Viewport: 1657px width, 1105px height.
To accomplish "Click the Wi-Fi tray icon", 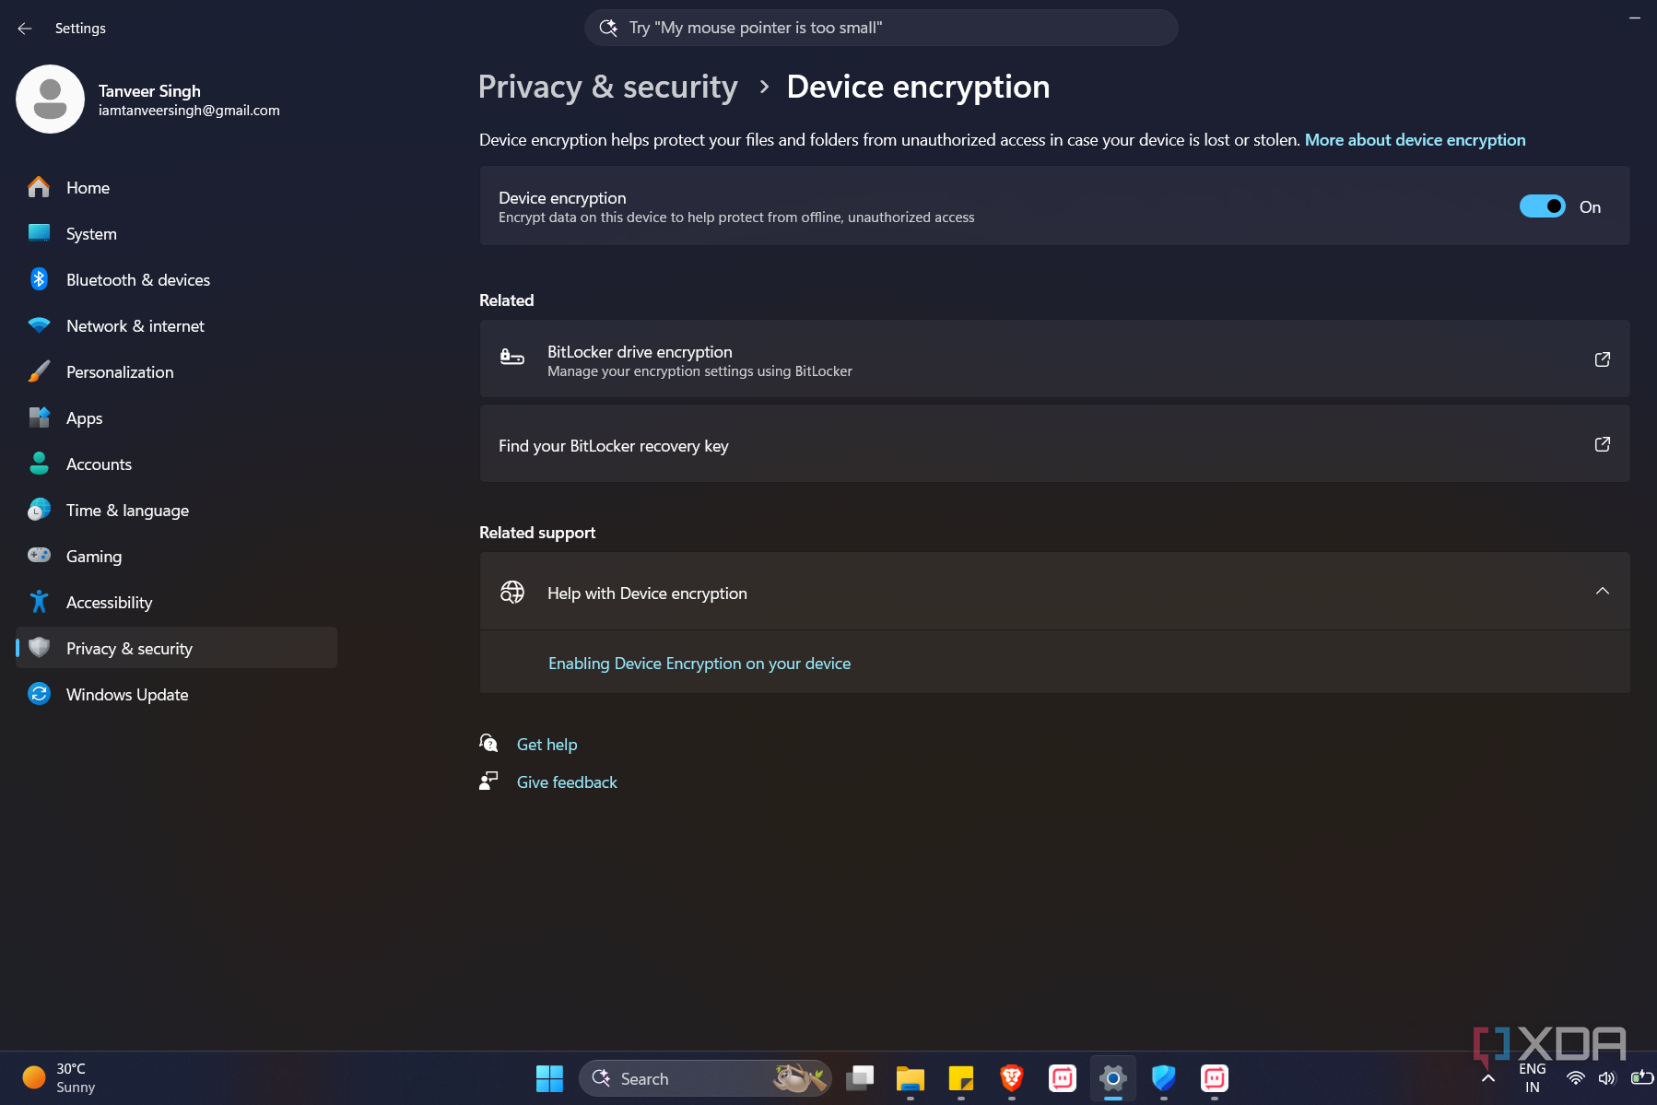I will (1576, 1078).
